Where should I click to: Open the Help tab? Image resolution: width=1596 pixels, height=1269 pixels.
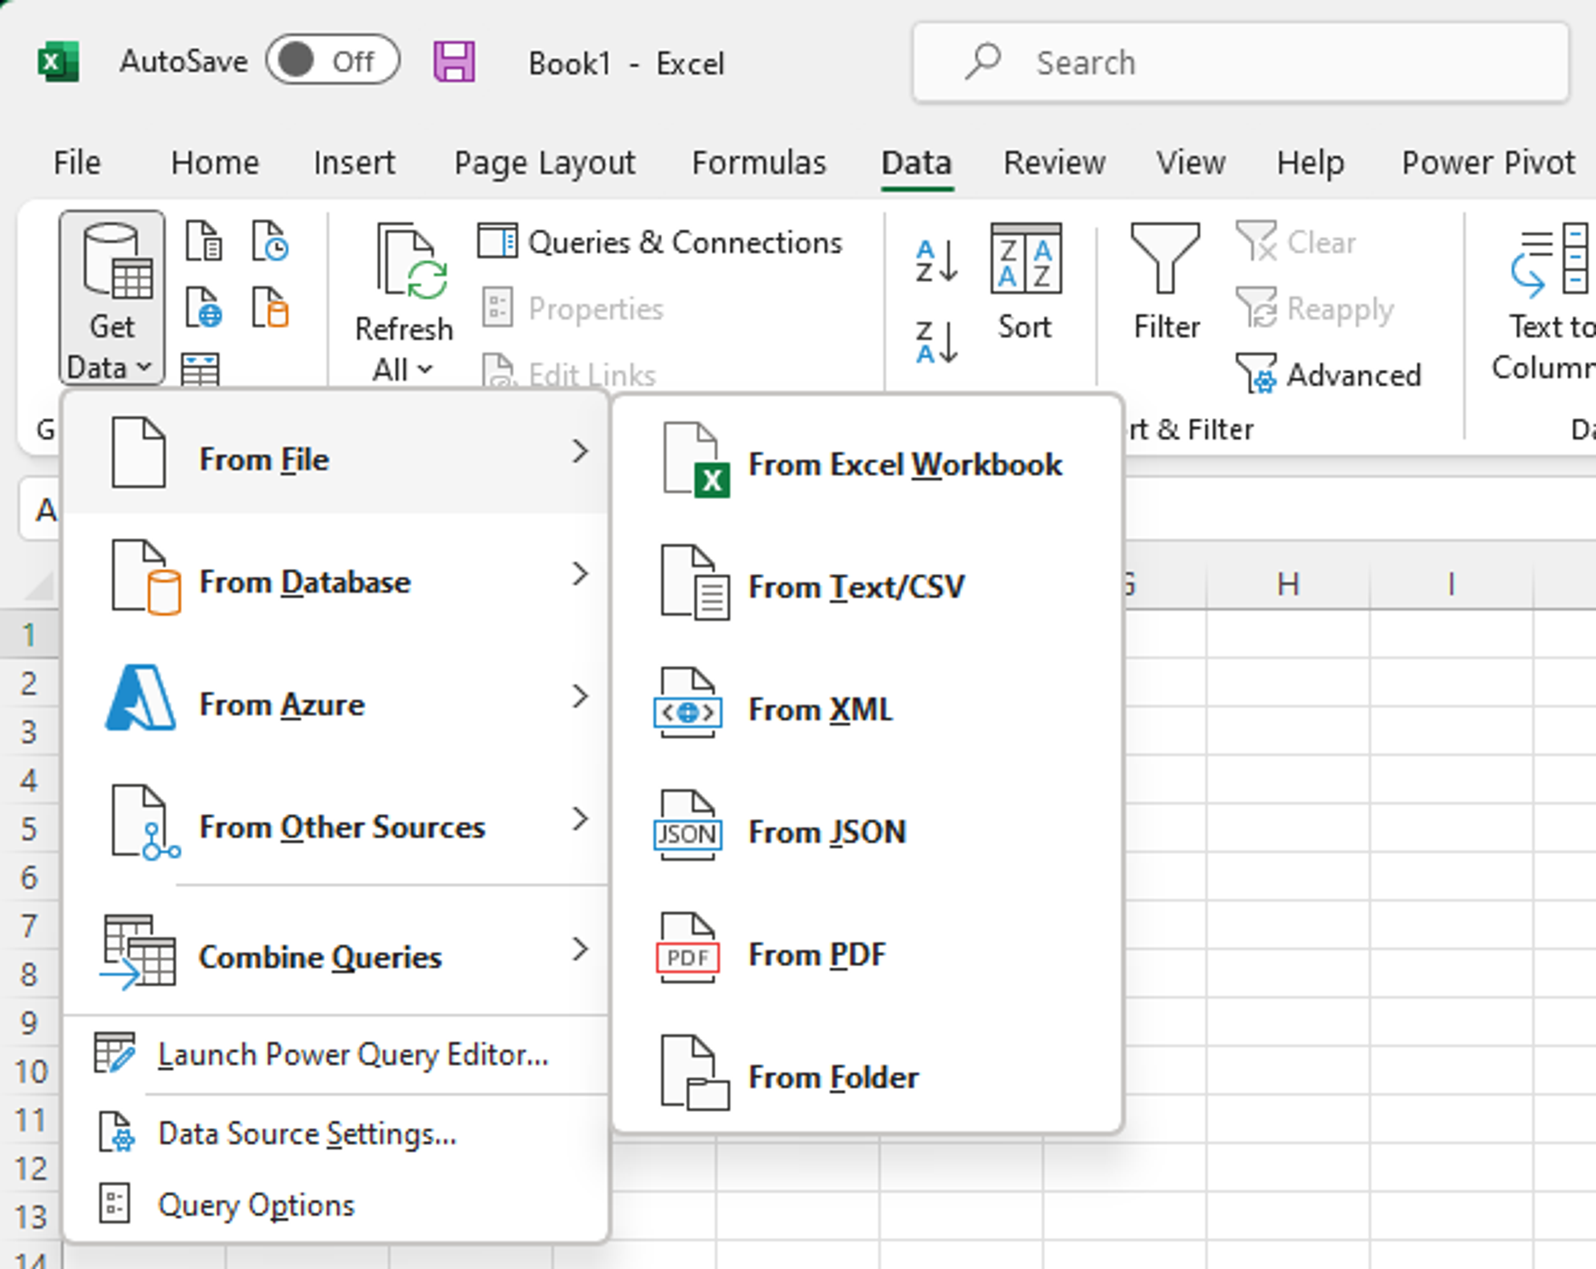coord(1310,162)
